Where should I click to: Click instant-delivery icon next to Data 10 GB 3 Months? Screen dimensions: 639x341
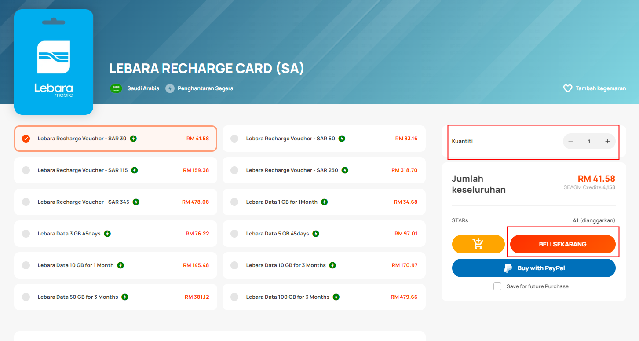pyautogui.click(x=332, y=265)
